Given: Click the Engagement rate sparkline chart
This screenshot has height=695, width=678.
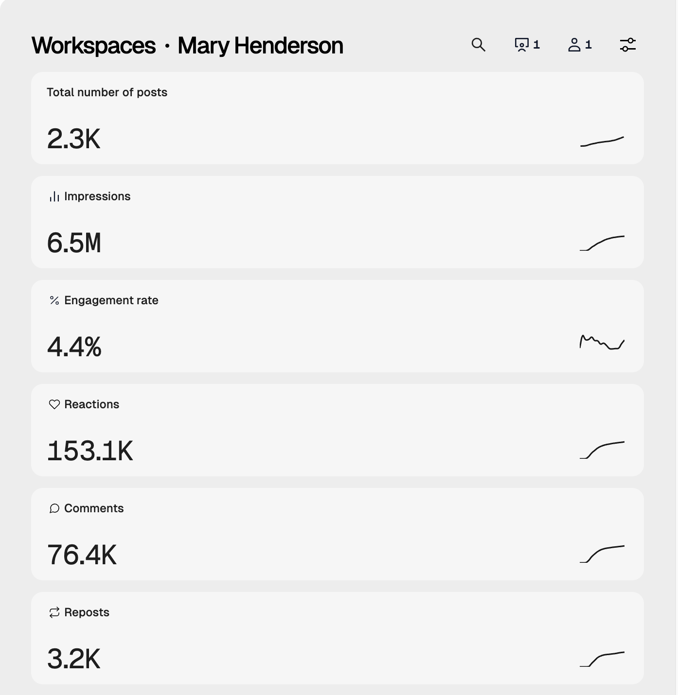Looking at the screenshot, I should click(x=602, y=342).
